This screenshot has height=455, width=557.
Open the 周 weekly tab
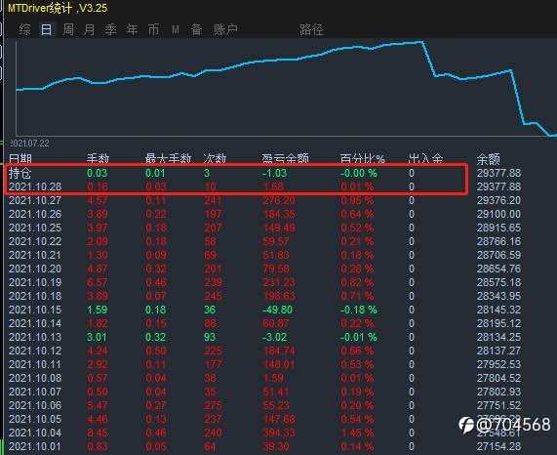(68, 29)
